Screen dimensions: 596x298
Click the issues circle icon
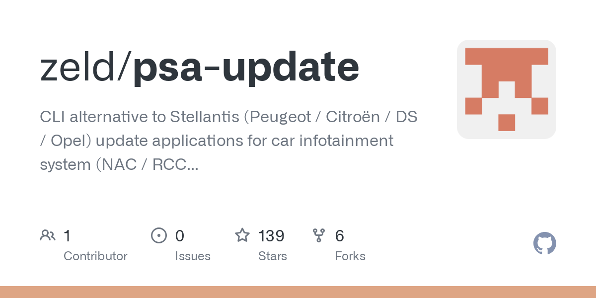(x=158, y=235)
